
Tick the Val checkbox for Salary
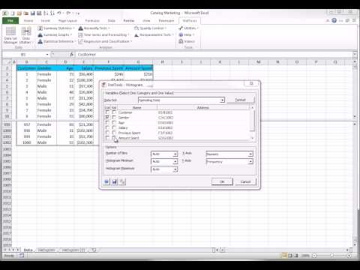(114, 127)
